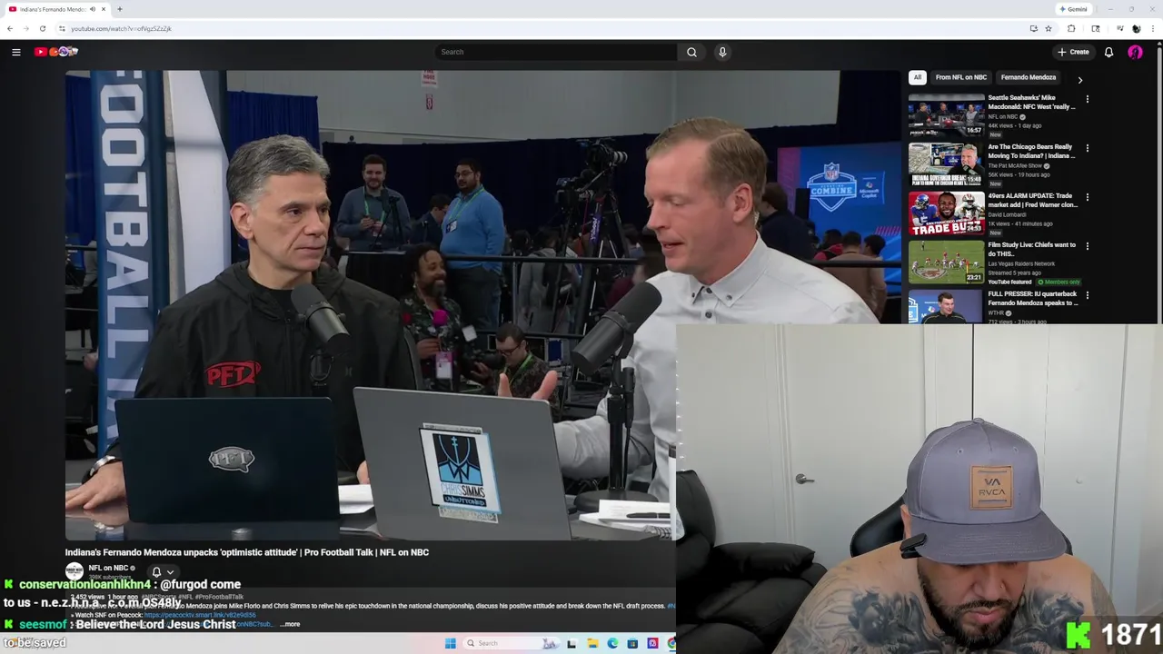The image size is (1163, 654).
Task: Click Seattle Seahawks Mike Macdonald video title
Action: point(1031,102)
